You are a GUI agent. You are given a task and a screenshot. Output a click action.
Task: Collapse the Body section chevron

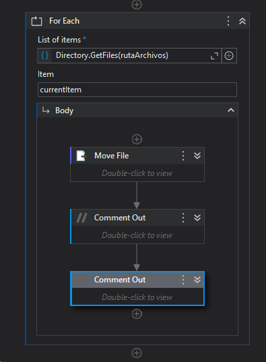231,111
